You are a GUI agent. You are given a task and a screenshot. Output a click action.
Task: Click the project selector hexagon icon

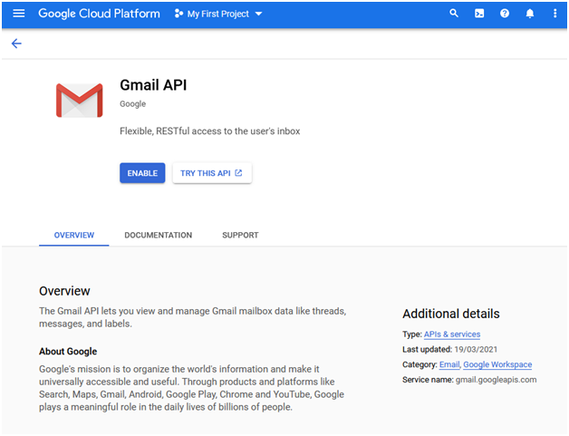coord(178,14)
